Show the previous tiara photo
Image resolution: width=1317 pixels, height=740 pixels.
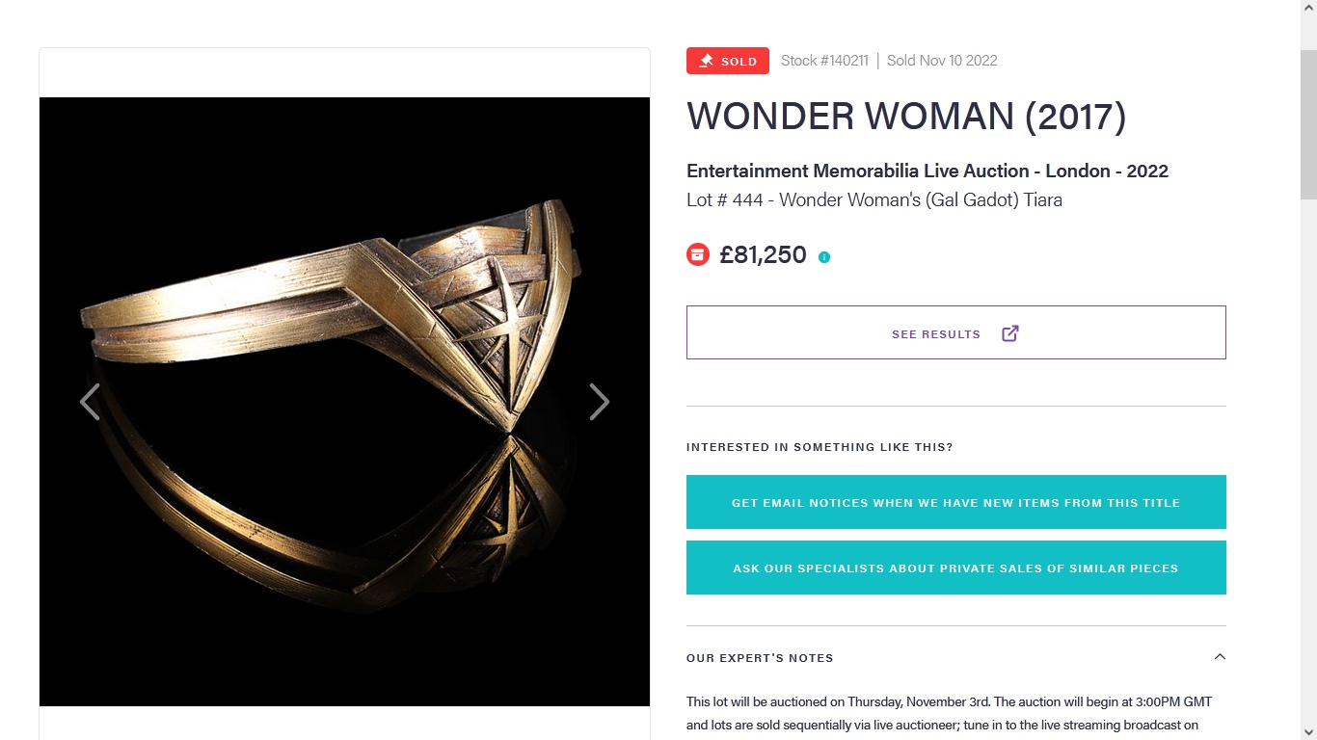[90, 402]
